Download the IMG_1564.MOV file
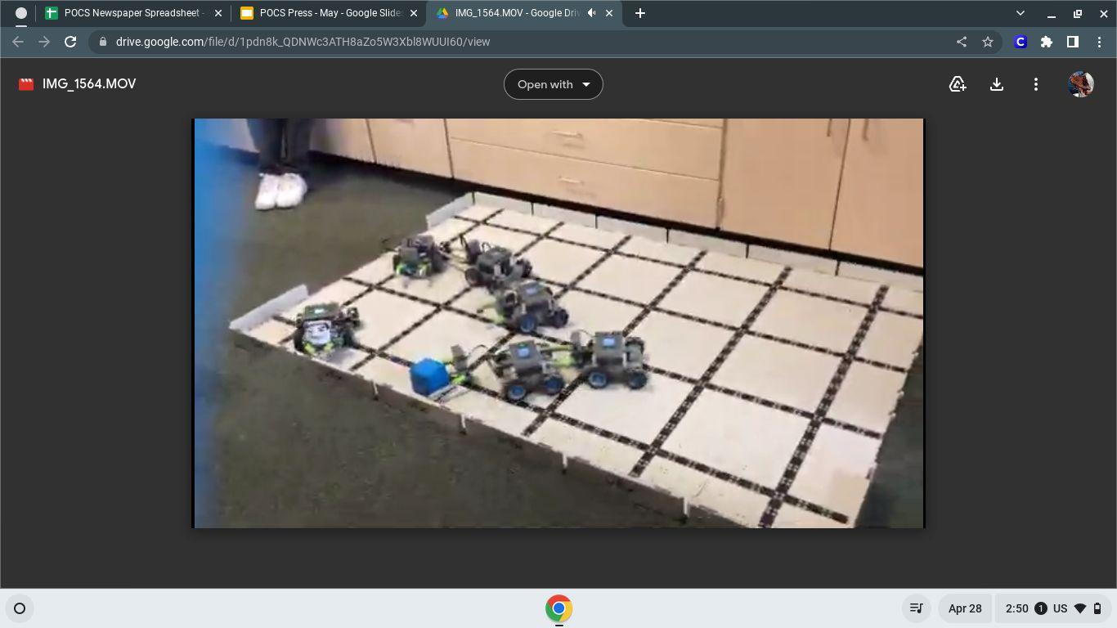1117x628 pixels. pyautogui.click(x=997, y=84)
